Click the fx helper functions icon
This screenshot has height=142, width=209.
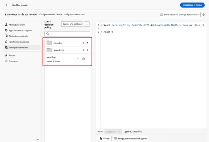[6, 42]
